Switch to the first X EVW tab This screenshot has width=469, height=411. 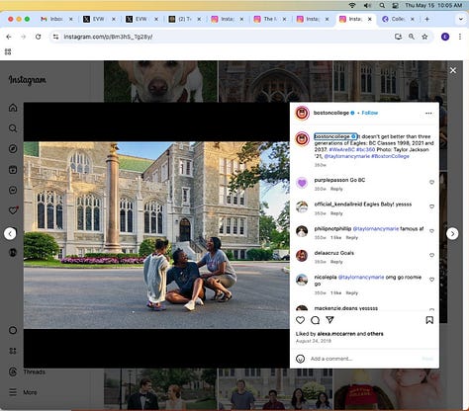pos(99,19)
